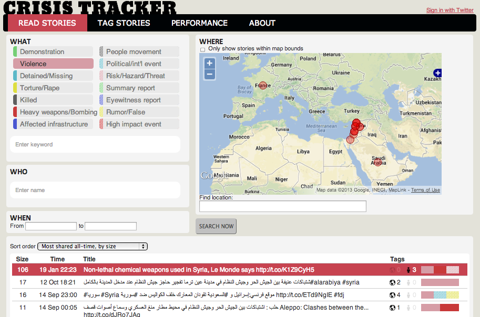Zoom out on the map
The image size is (480, 317).
pyautogui.click(x=209, y=75)
